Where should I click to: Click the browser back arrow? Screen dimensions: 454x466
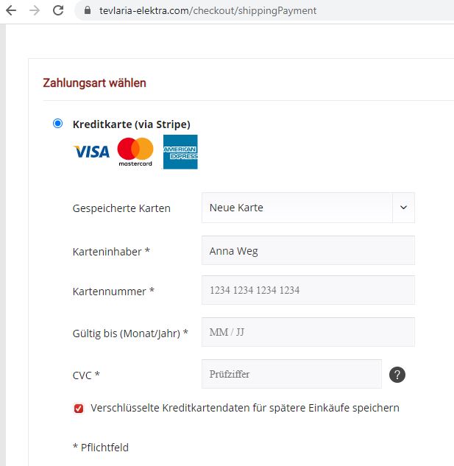[11, 11]
